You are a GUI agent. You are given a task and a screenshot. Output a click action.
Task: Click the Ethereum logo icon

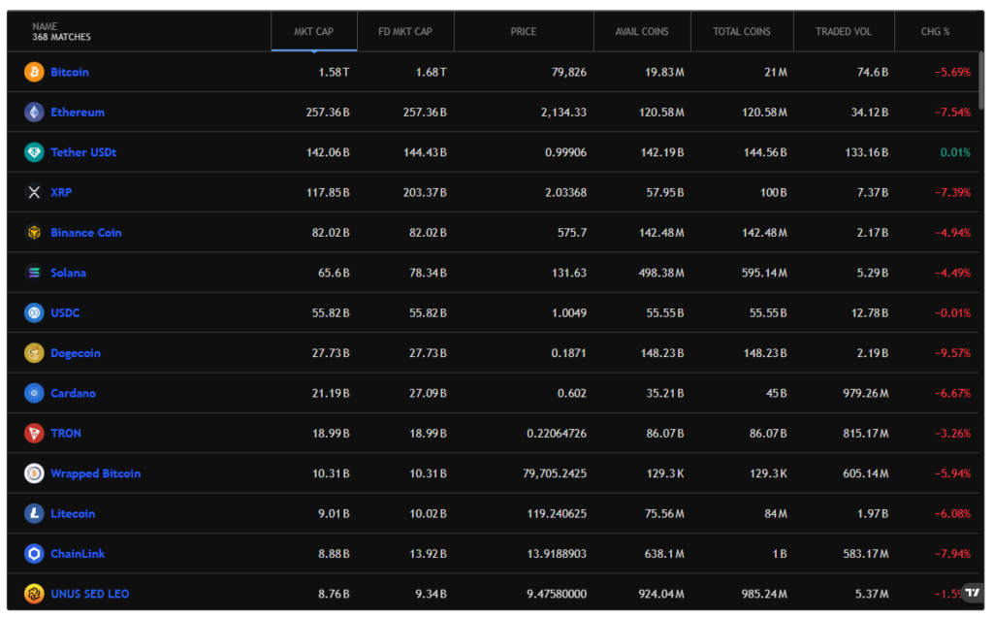[x=34, y=113]
